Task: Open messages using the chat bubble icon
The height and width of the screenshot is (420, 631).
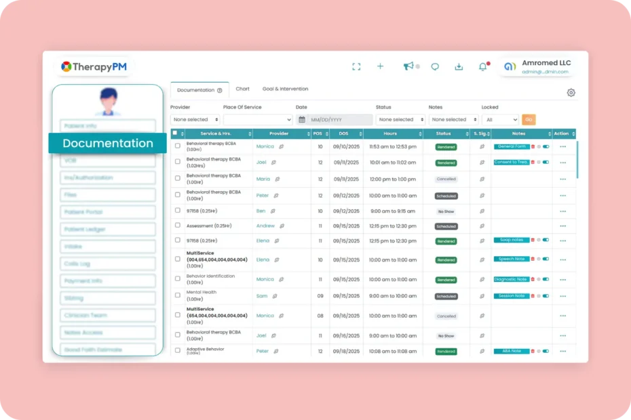Action: 434,66
